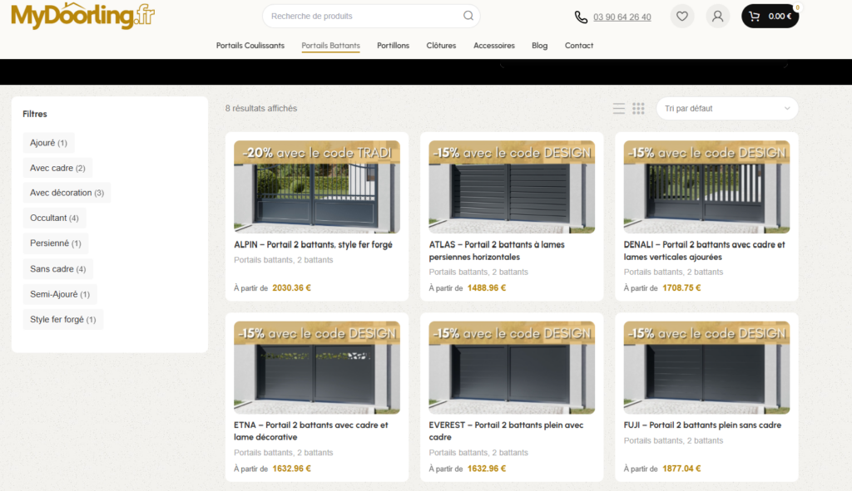The width and height of the screenshot is (852, 491).
Task: Enable the Avec cadre filter
Action: tap(57, 167)
